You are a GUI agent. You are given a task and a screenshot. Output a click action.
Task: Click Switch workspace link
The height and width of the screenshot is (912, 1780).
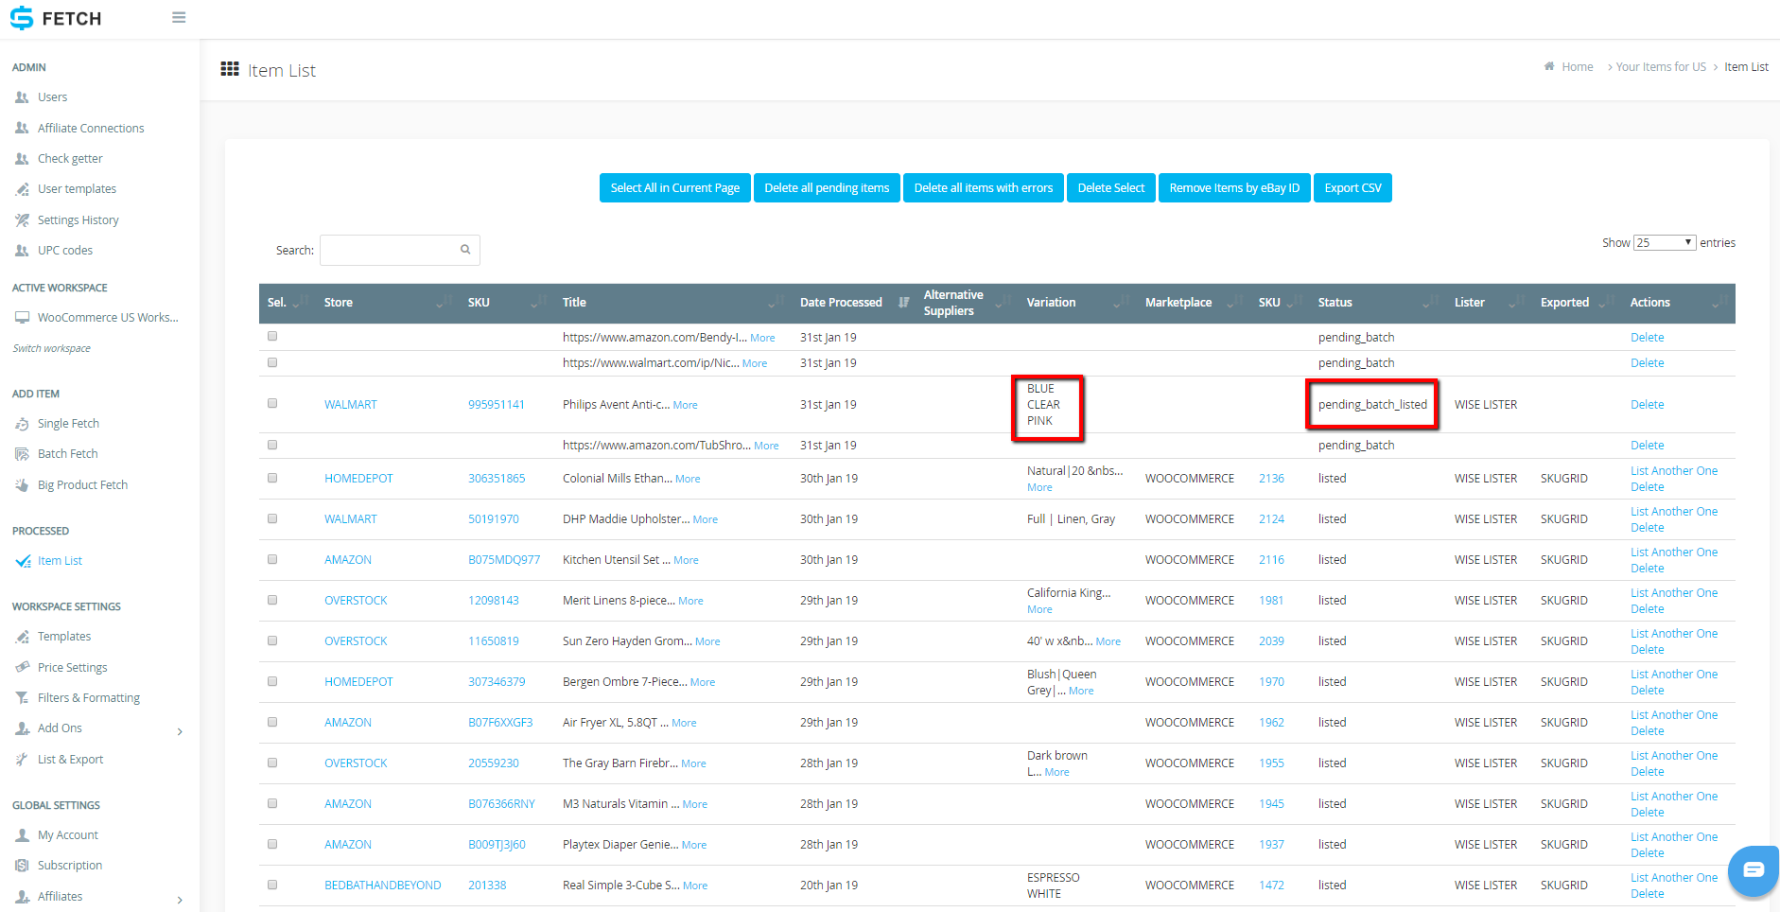click(x=51, y=348)
